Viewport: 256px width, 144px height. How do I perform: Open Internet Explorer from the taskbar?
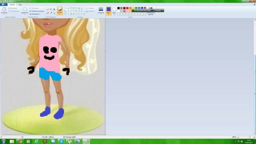click(x=36, y=141)
